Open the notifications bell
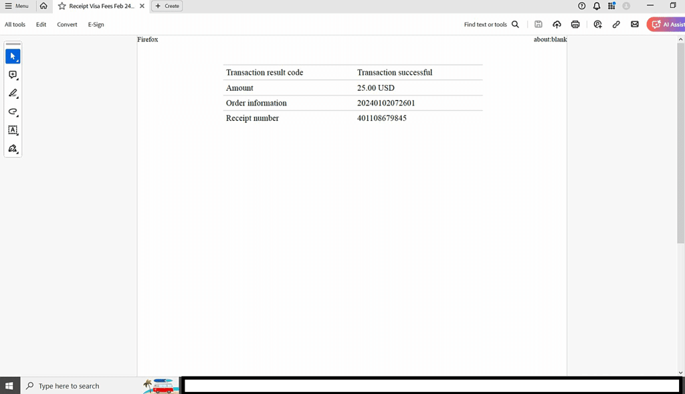Image resolution: width=685 pixels, height=394 pixels. click(x=597, y=6)
